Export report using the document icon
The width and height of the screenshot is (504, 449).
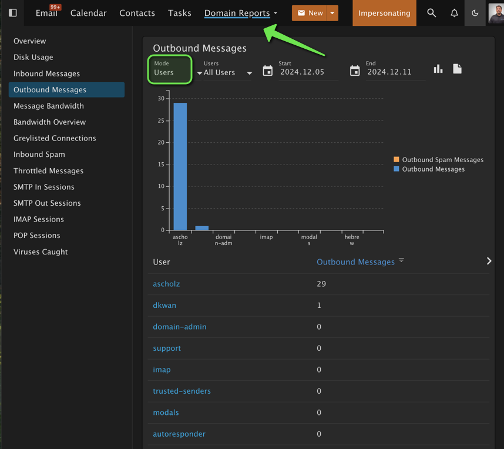point(457,69)
